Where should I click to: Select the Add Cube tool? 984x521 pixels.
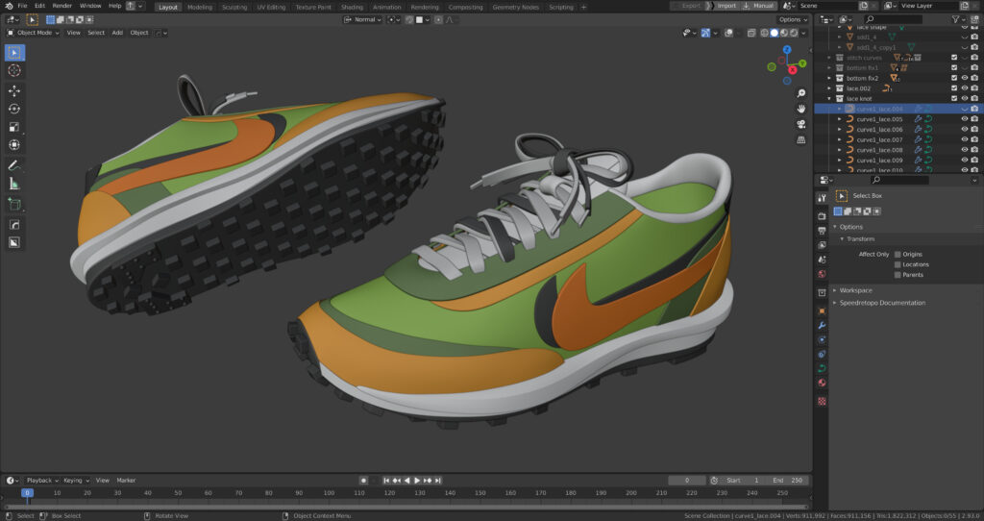click(14, 204)
